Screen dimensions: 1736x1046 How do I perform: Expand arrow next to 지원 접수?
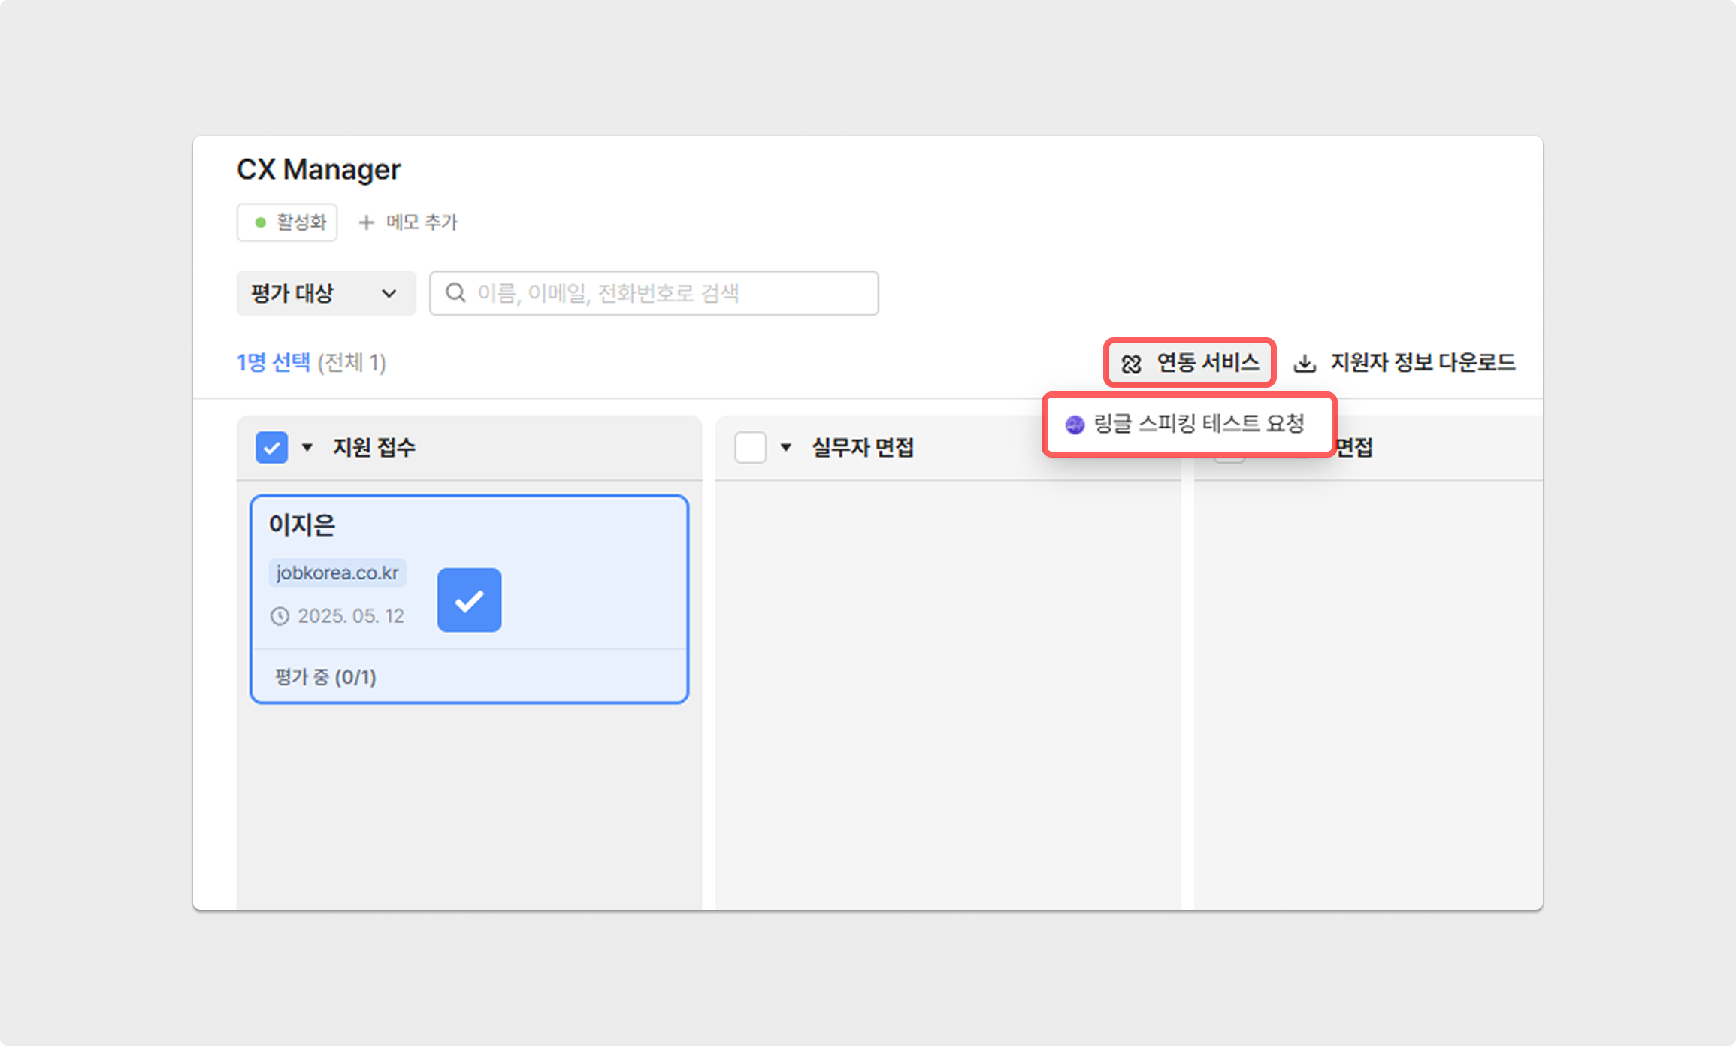[307, 448]
